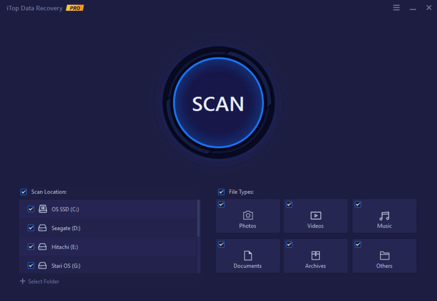Close the iTop Data Recovery window

[x=429, y=8]
